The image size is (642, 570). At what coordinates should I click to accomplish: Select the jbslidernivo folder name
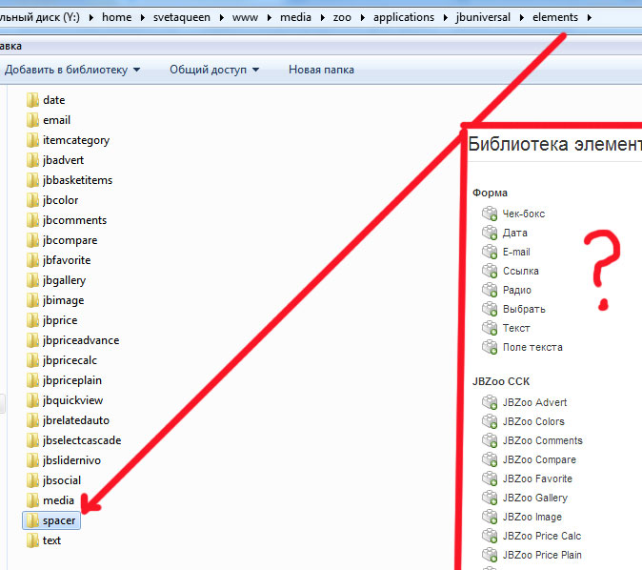point(71,460)
